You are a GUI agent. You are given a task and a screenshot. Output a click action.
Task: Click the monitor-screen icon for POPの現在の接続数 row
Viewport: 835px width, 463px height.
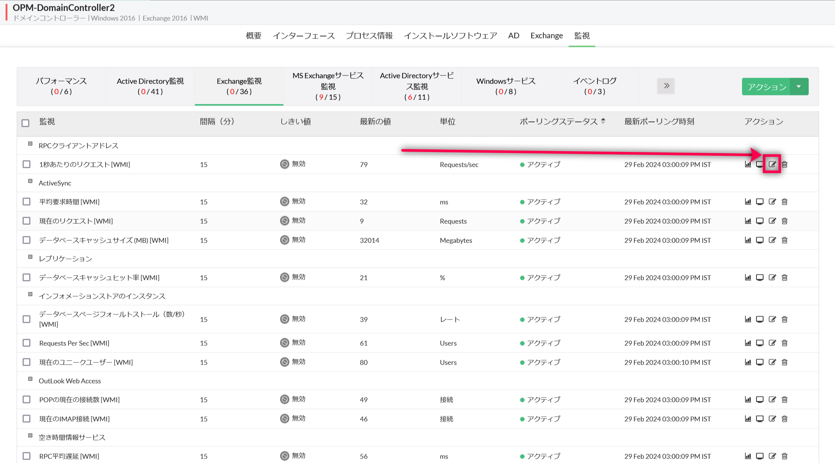point(759,399)
